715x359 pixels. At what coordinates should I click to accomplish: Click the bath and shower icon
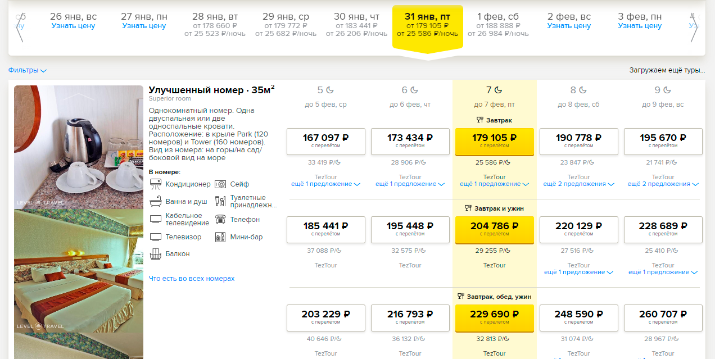tap(156, 201)
